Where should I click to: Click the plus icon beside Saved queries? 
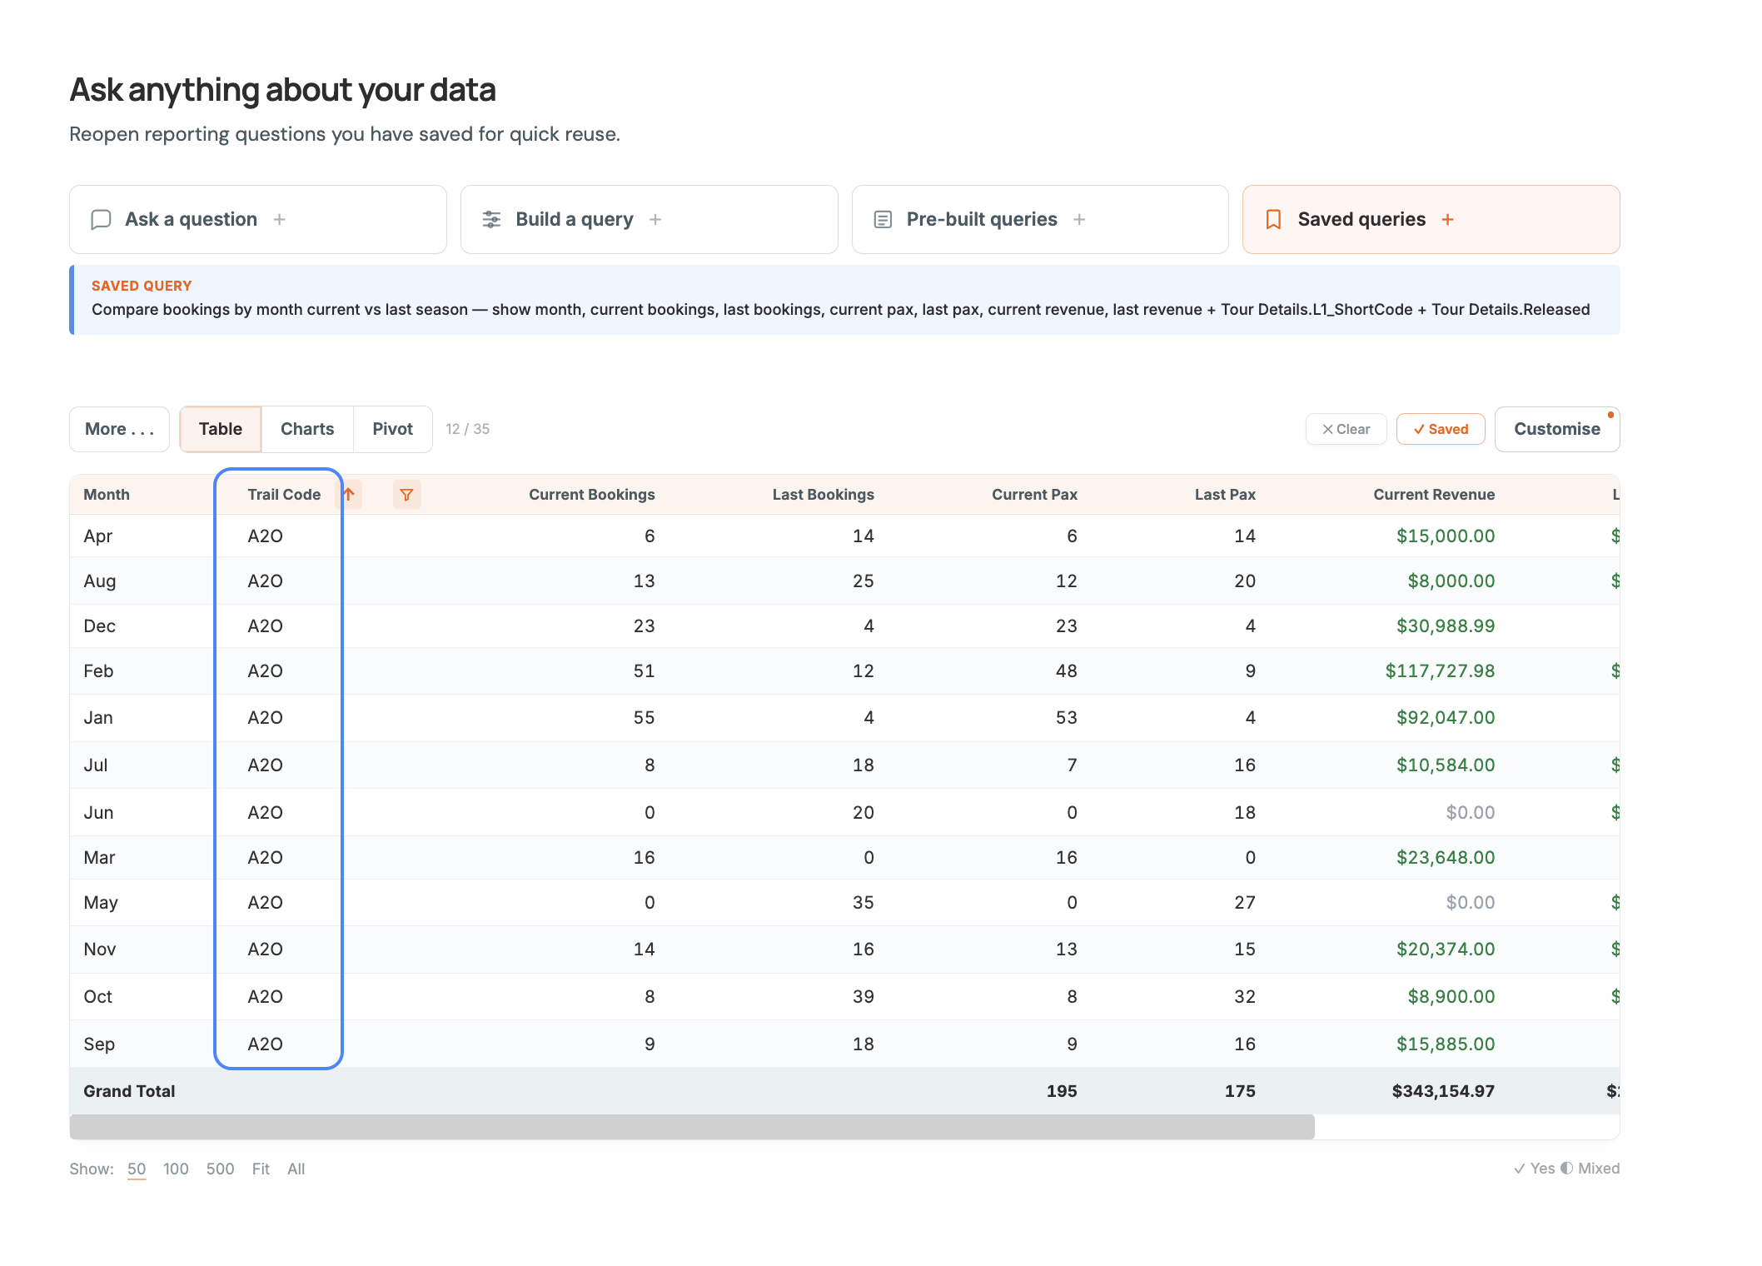click(1448, 220)
